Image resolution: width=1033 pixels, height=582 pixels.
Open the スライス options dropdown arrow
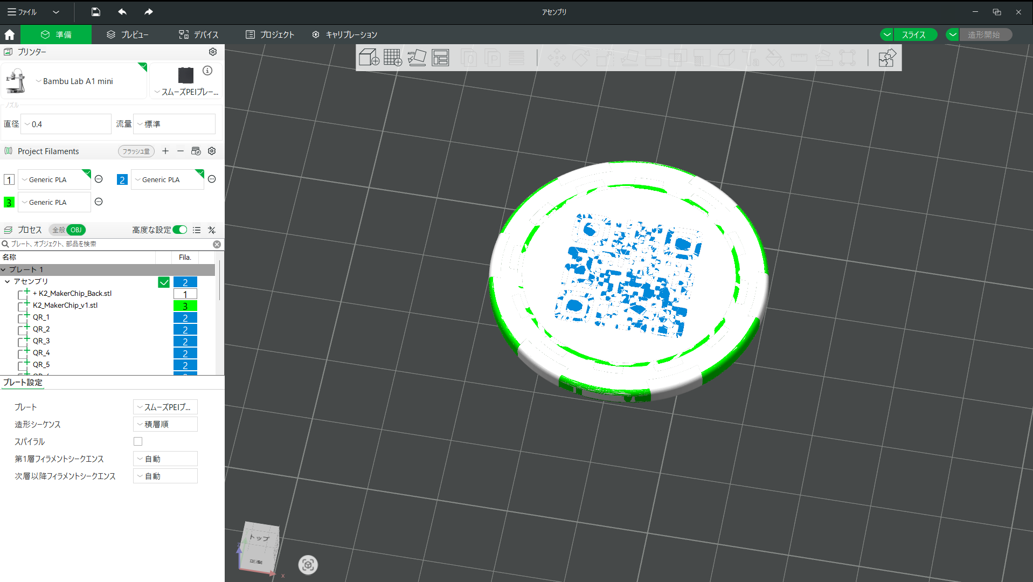[887, 34]
